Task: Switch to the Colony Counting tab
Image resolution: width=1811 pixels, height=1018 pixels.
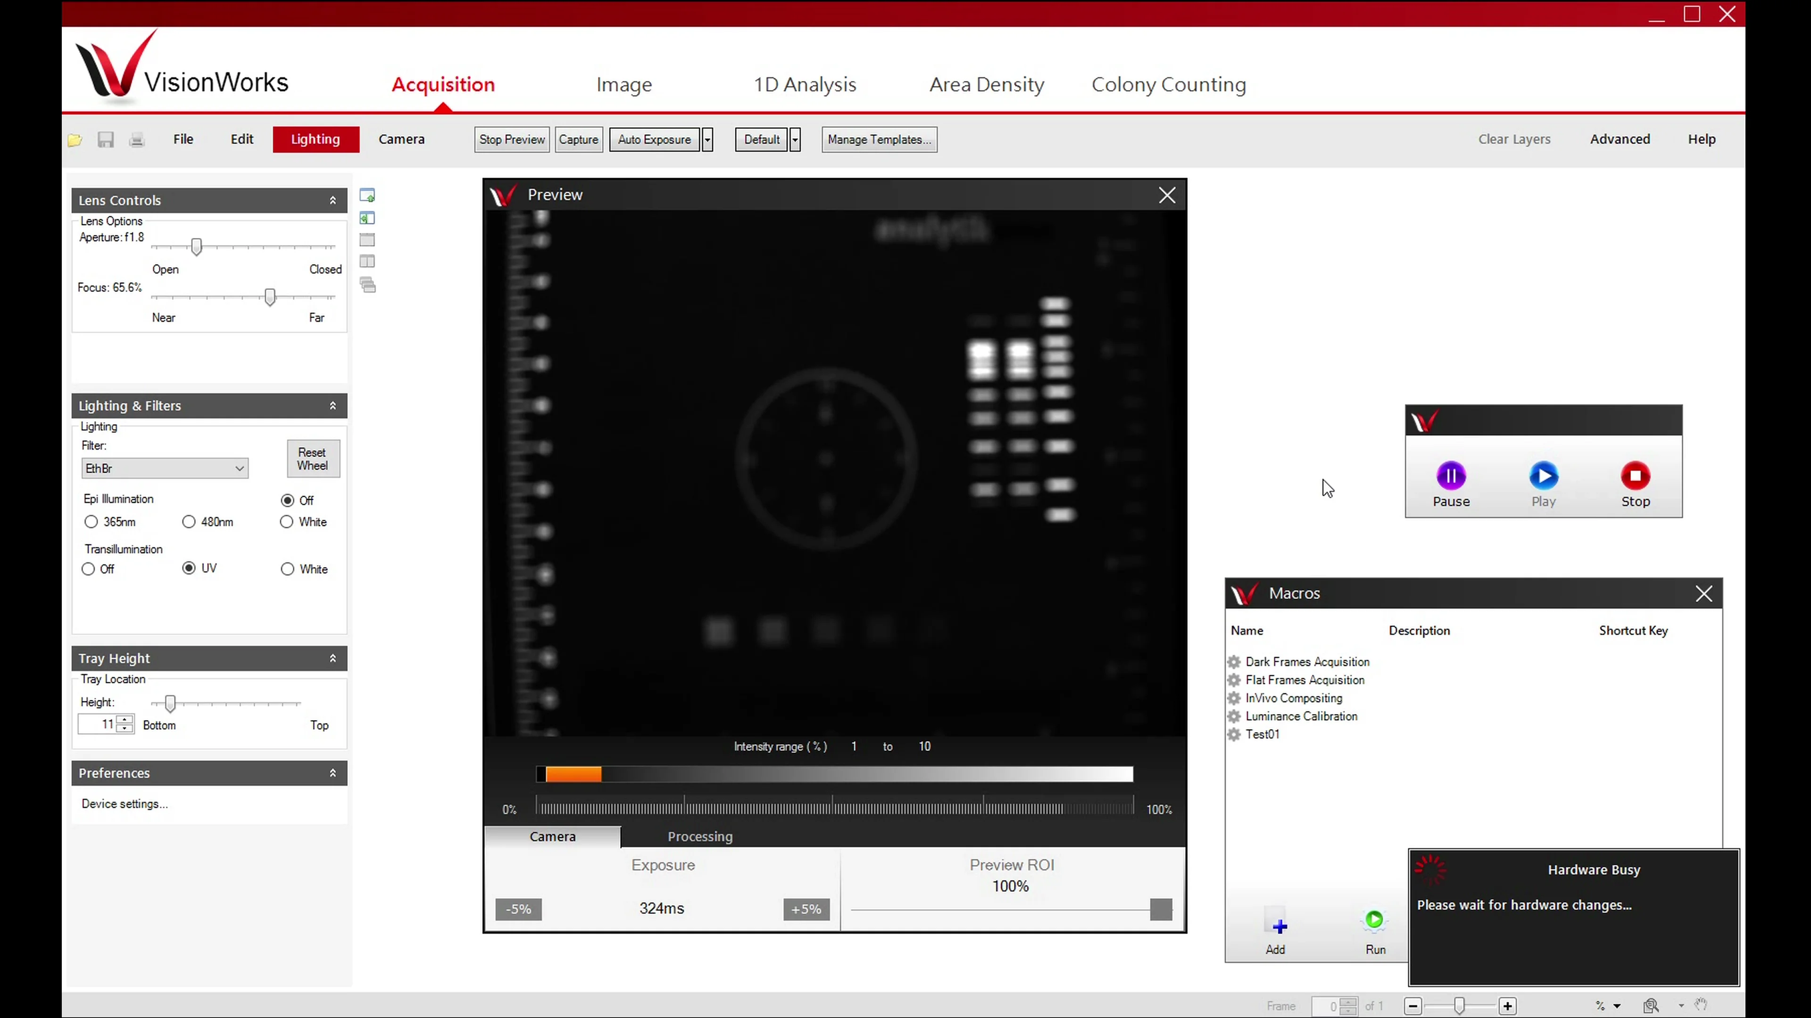Action: click(1169, 84)
